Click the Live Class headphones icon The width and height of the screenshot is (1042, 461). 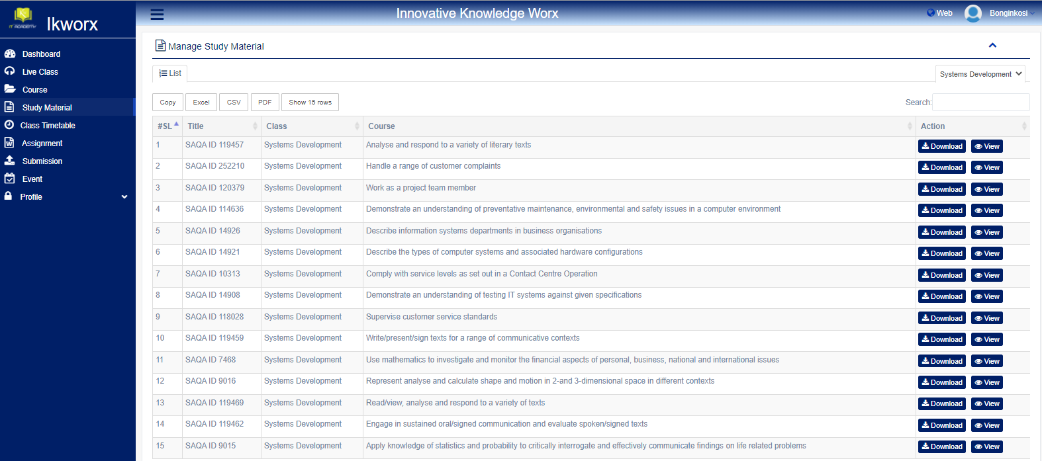point(10,71)
